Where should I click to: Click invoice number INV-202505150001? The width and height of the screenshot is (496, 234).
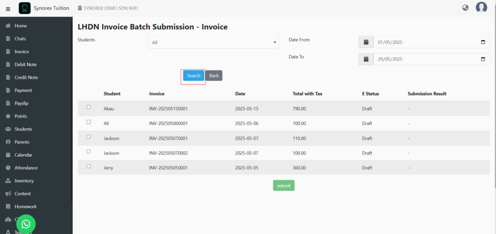click(168, 109)
